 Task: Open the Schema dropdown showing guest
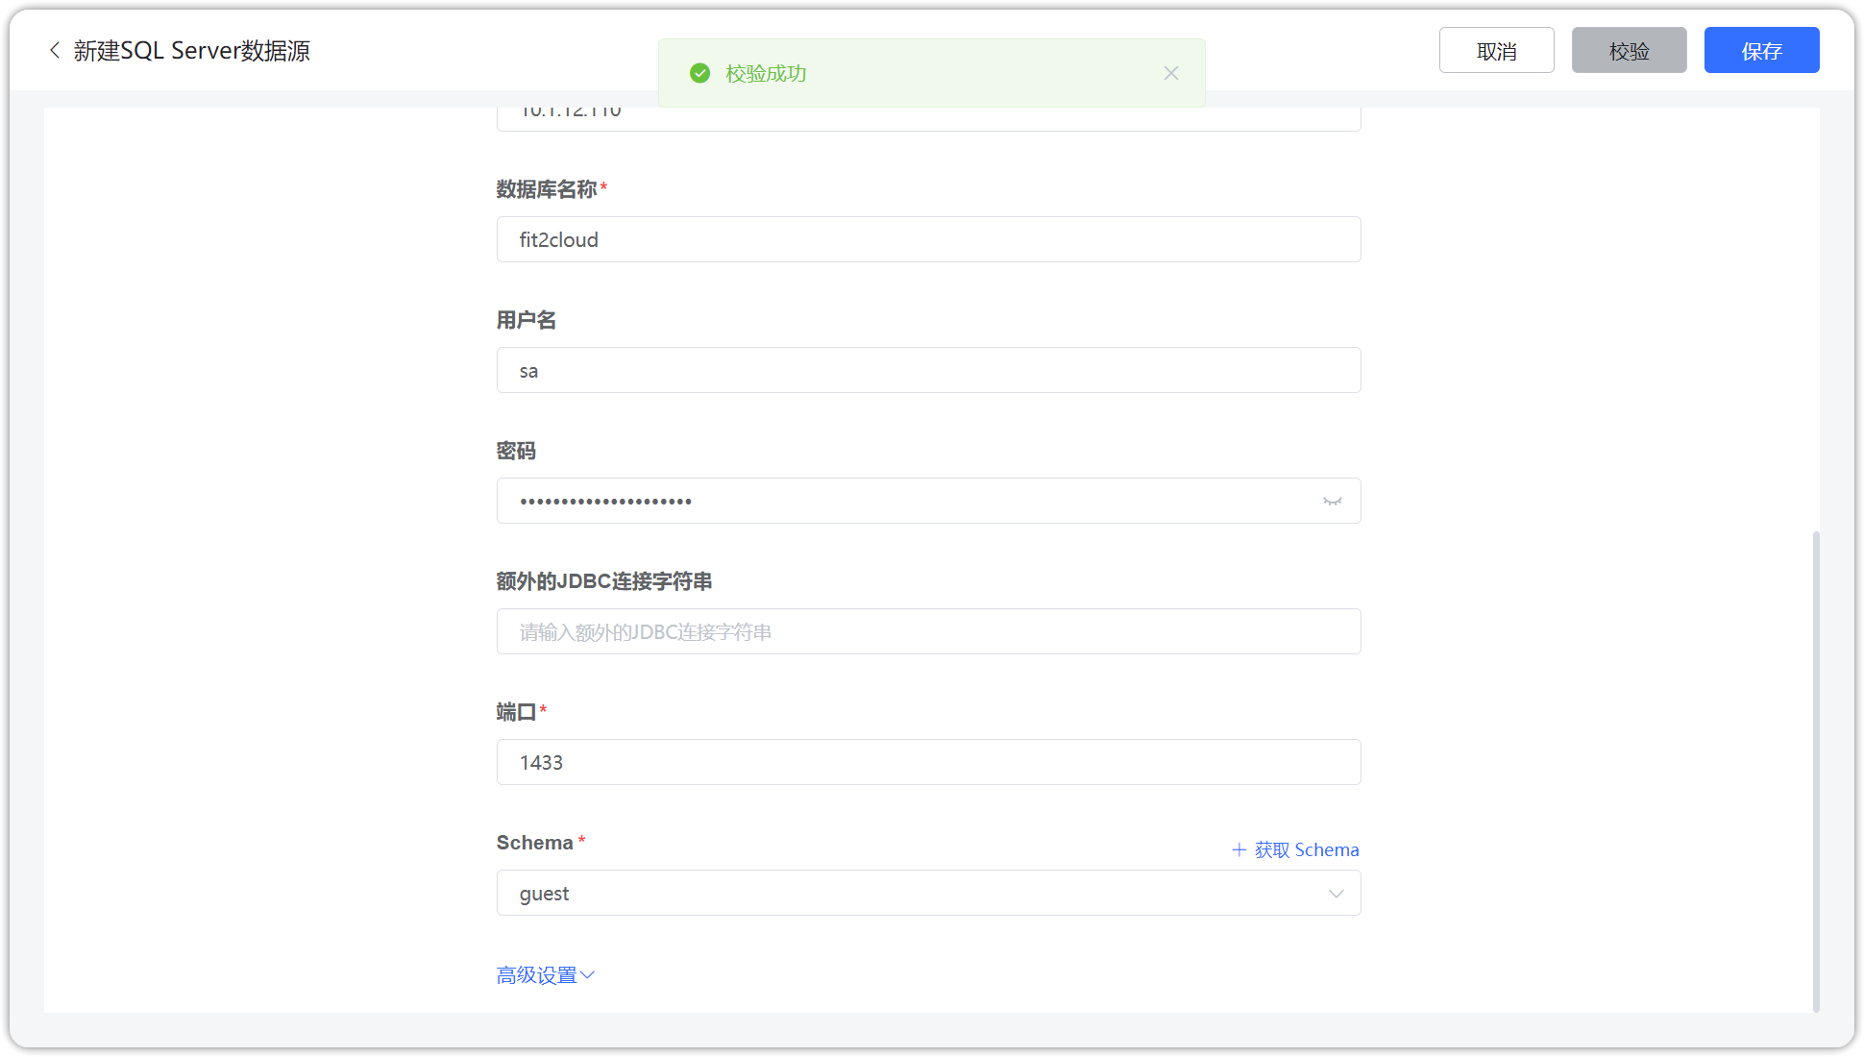click(928, 893)
